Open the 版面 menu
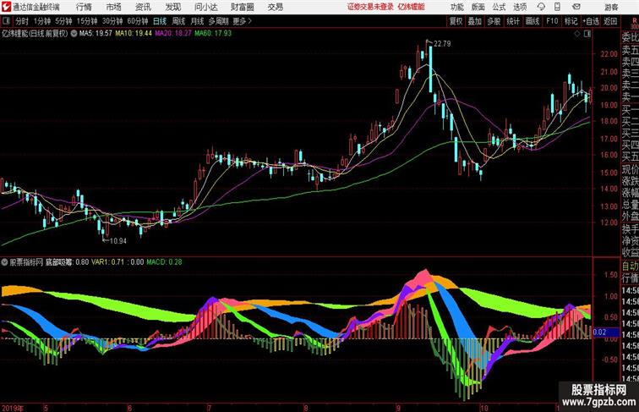639x412 pixels. [x=478, y=7]
